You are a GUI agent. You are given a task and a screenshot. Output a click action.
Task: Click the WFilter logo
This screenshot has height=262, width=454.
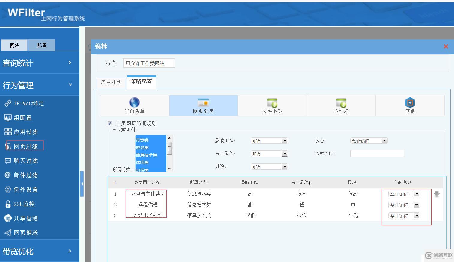[26, 13]
